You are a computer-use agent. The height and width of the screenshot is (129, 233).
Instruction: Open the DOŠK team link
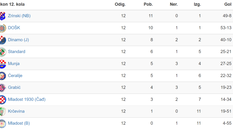[x=14, y=28]
